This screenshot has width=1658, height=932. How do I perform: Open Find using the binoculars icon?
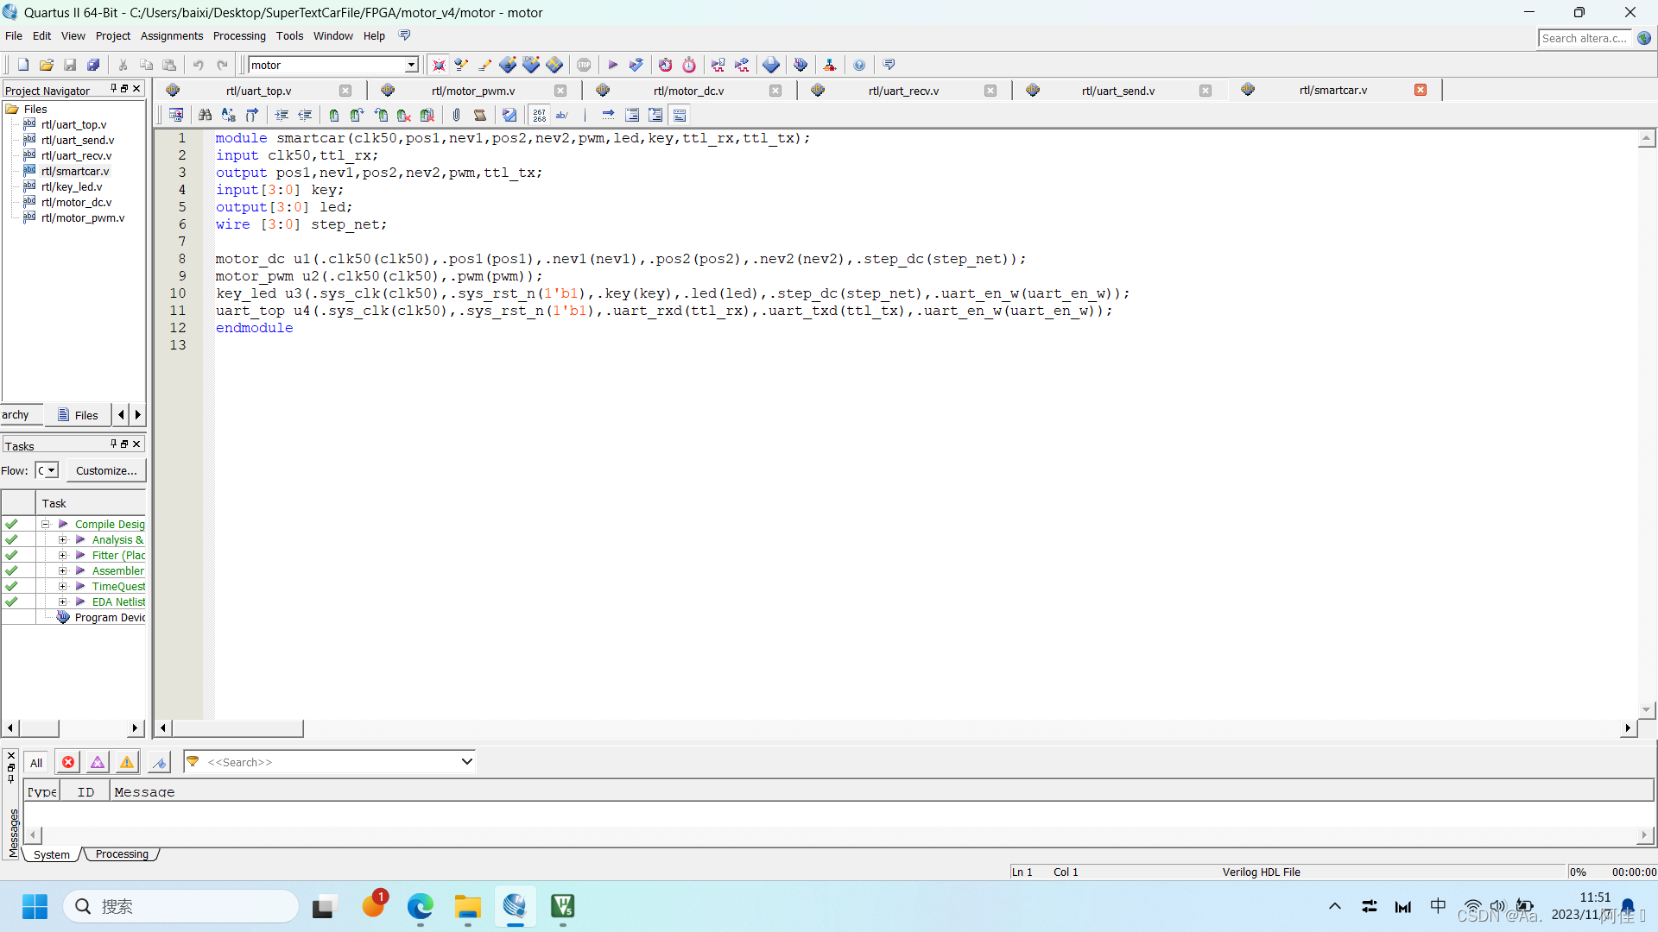(205, 115)
